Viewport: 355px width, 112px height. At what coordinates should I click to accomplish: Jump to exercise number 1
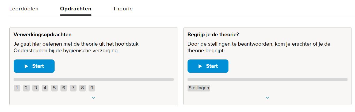[17, 88]
